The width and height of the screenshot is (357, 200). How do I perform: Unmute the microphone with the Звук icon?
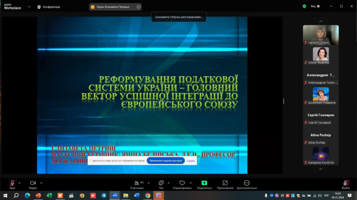point(12,182)
